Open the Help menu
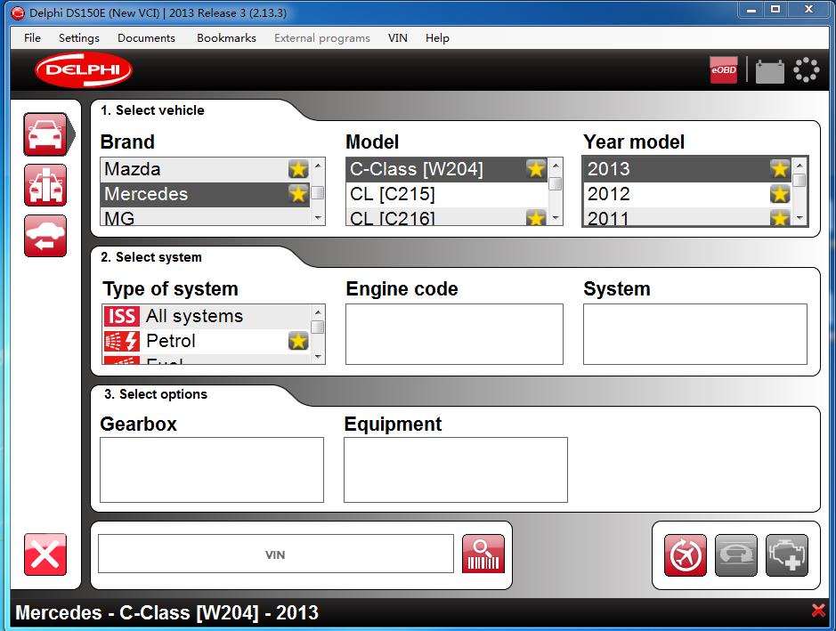Screen dimensions: 836x631 [x=437, y=38]
